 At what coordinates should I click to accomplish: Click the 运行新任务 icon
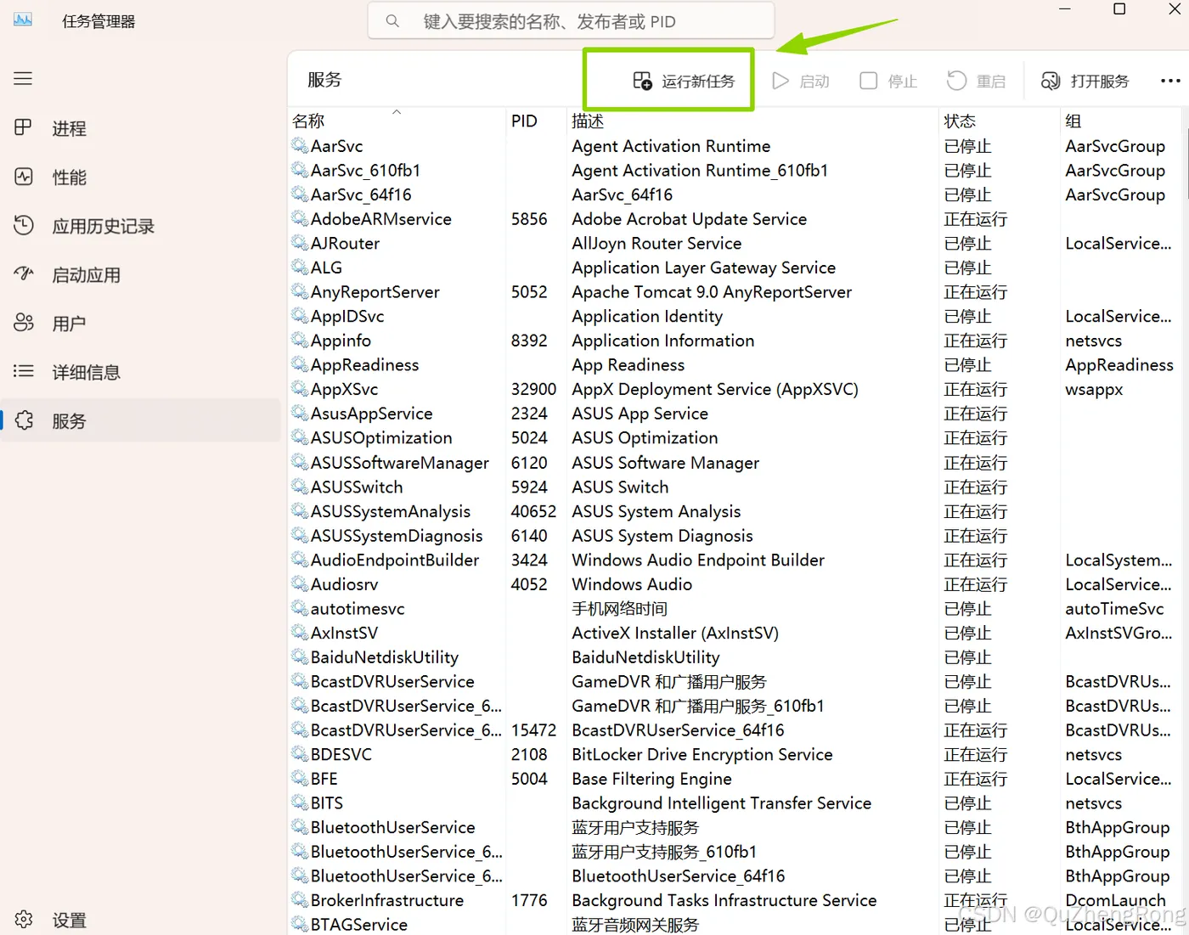point(642,81)
